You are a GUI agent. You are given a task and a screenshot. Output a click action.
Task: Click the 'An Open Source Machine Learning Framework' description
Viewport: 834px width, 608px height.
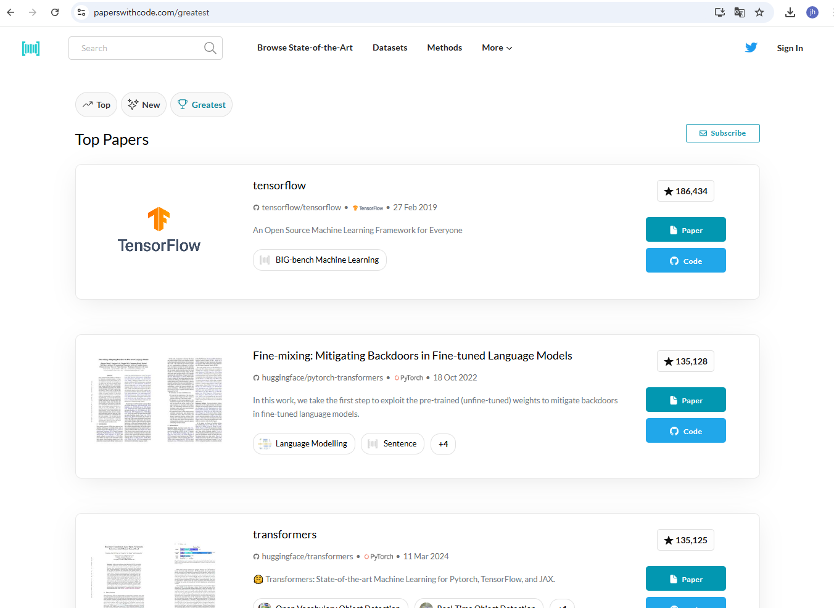(357, 230)
